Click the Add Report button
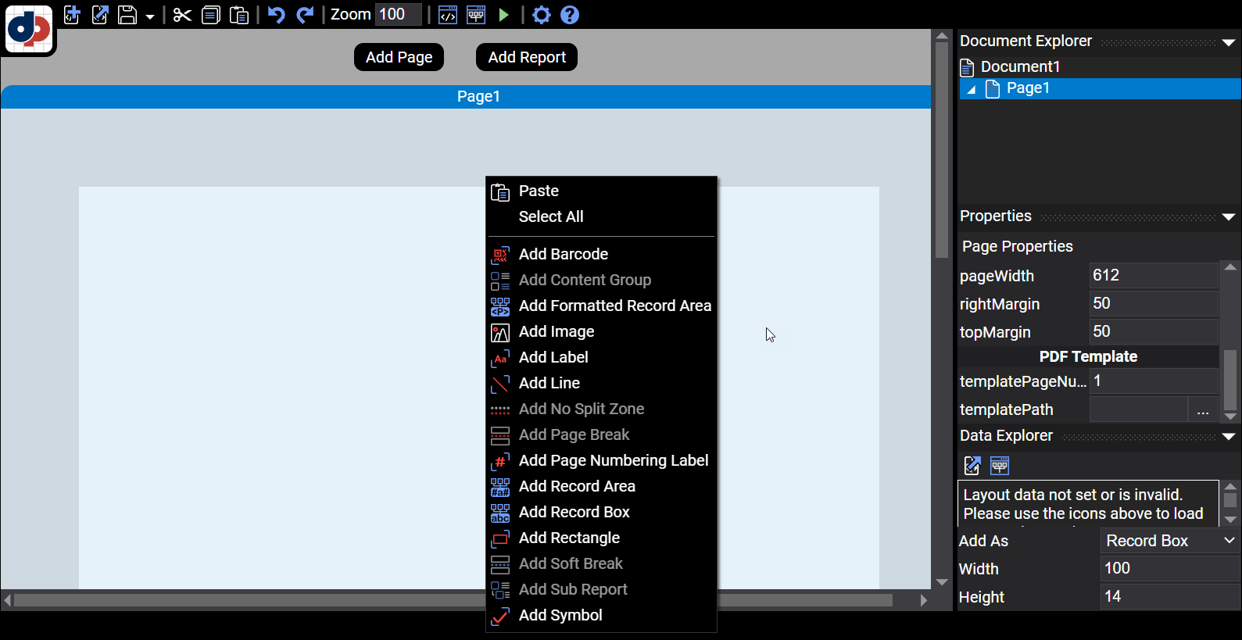 coord(527,57)
